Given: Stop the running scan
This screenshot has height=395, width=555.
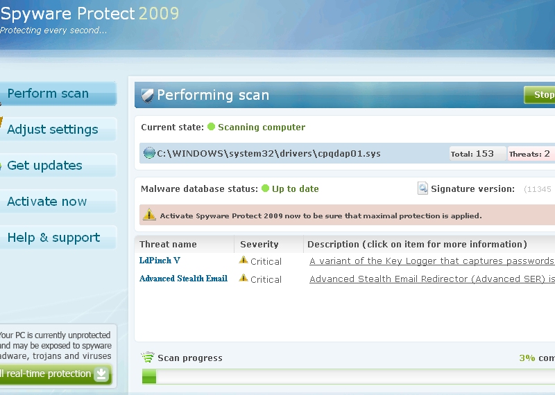Looking at the screenshot, I should click(540, 95).
